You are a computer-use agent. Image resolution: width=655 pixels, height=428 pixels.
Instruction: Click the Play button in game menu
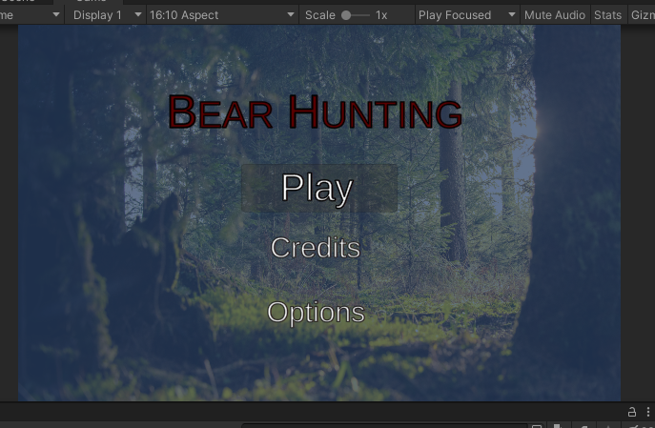pyautogui.click(x=319, y=189)
